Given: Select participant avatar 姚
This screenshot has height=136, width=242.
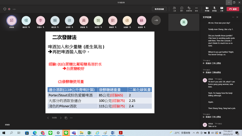Looking at the screenshot, I should (98, 20).
